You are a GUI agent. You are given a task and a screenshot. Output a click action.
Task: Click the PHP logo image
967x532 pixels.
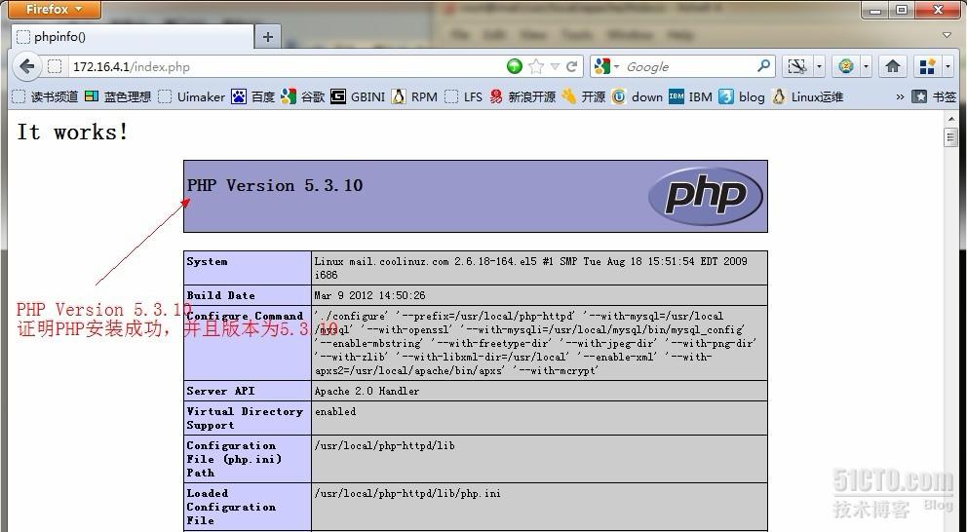point(706,196)
